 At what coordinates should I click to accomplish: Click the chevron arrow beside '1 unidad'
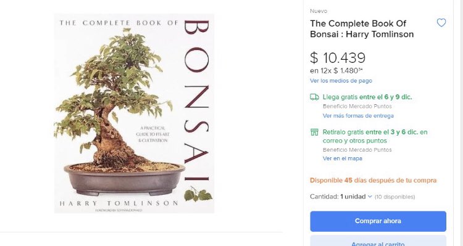370,197
